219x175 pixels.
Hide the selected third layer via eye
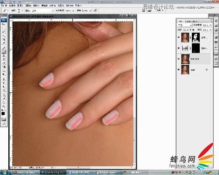(179, 59)
